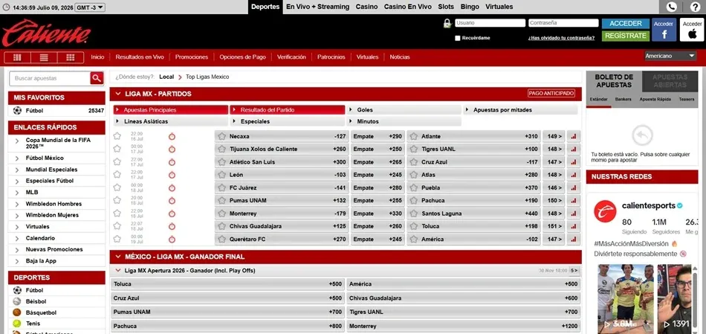Click the live timer icon for León match
706x334 pixels.
172,175
